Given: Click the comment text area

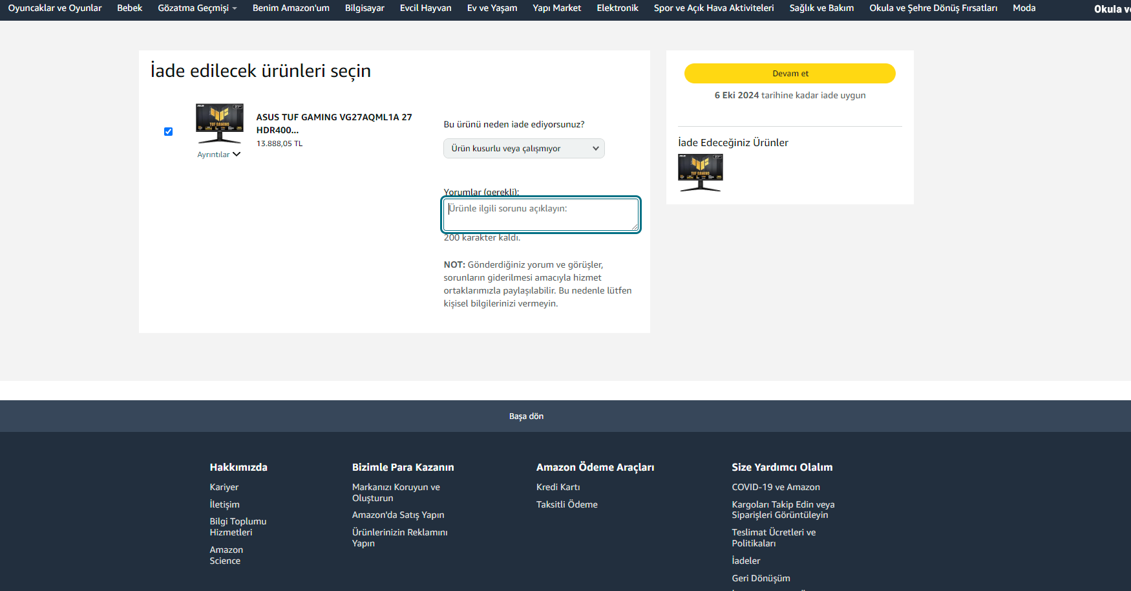Looking at the screenshot, I should point(541,215).
